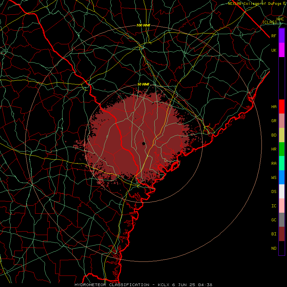Click the '100 NMI' range ring label

point(143,25)
